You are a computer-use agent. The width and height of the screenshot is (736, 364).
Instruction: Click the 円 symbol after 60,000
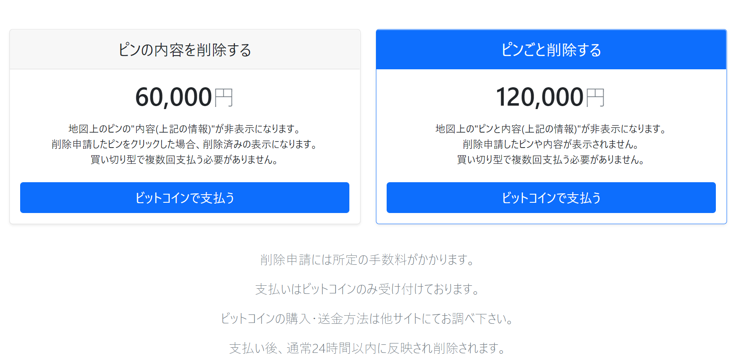224,98
